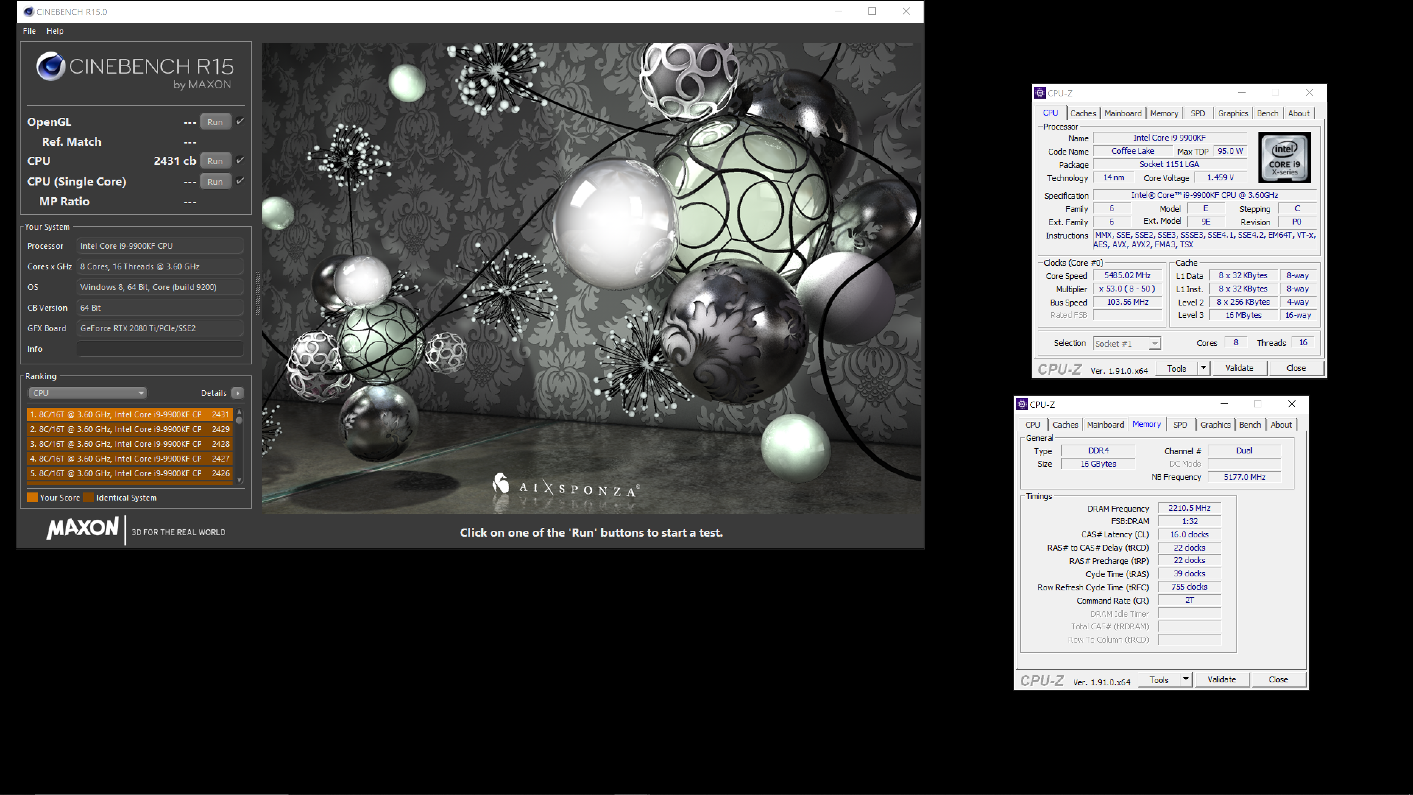Click the Identical System legend swatch
Viewport: 1413px width, 795px height.
tap(88, 498)
